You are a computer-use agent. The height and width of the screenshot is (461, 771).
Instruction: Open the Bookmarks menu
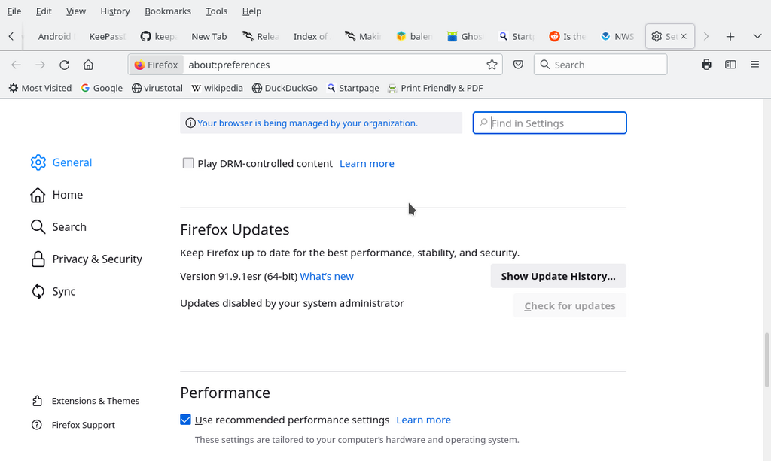coord(168,11)
